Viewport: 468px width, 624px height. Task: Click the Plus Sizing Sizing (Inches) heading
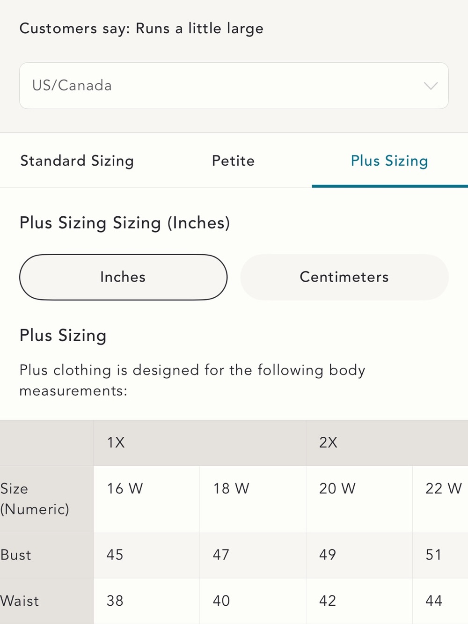pyautogui.click(x=124, y=223)
